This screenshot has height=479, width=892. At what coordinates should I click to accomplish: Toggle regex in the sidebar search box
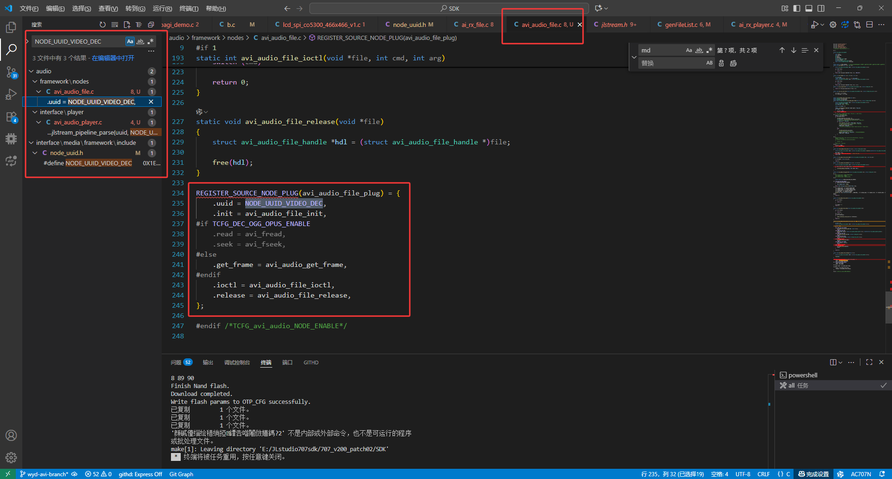151,41
